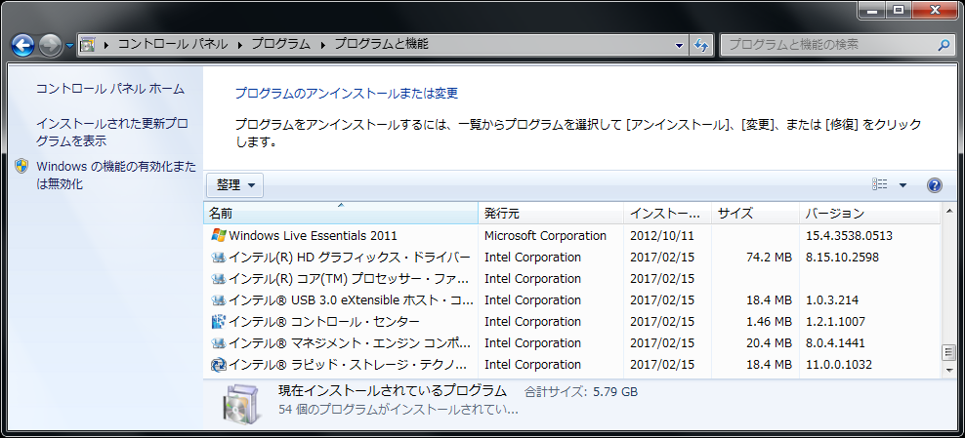Sort list by 発行元 column header
This screenshot has width=965, height=438.
[501, 214]
